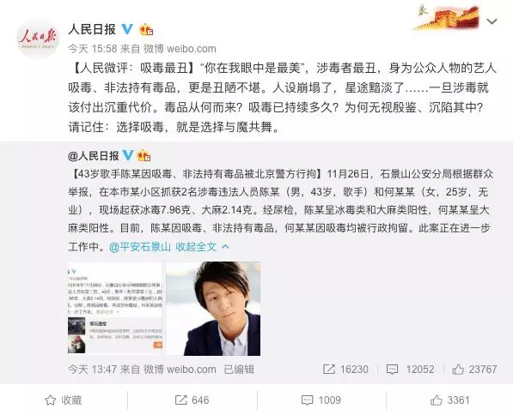Open the 人民日报 profile avatar
The height and width of the screenshot is (415, 513).
tap(38, 39)
